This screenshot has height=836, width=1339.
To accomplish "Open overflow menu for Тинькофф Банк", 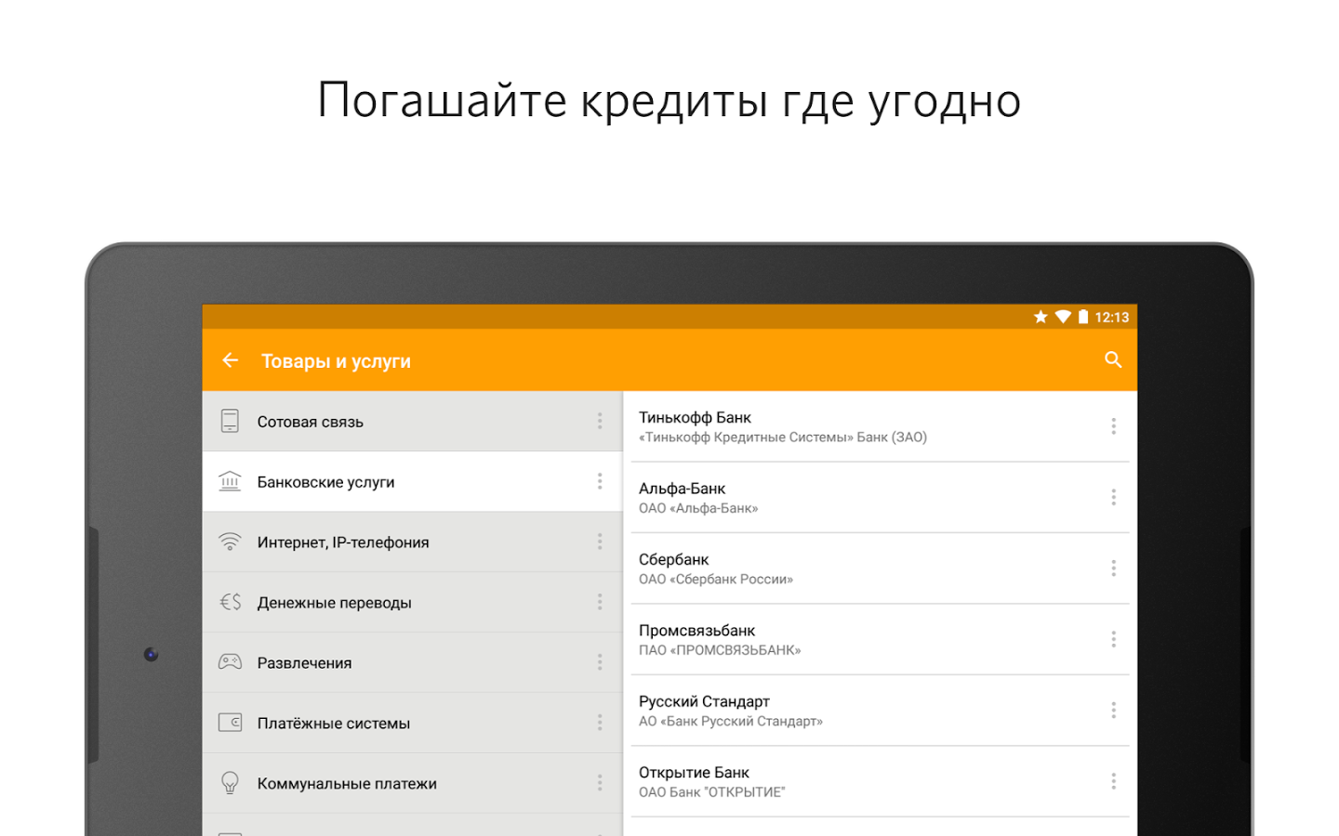I will tap(1113, 426).
